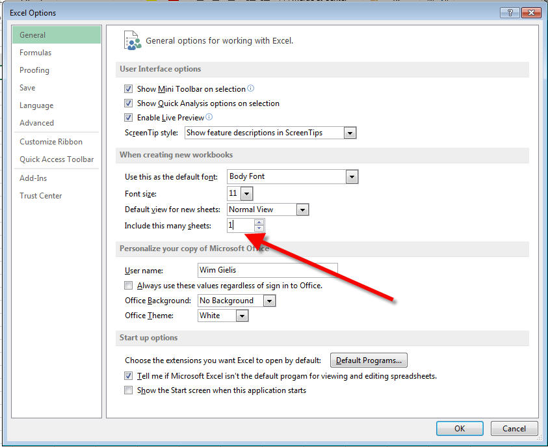The image size is (548, 447).
Task: Click info icon beside Enable Live Preview
Action: tap(209, 117)
